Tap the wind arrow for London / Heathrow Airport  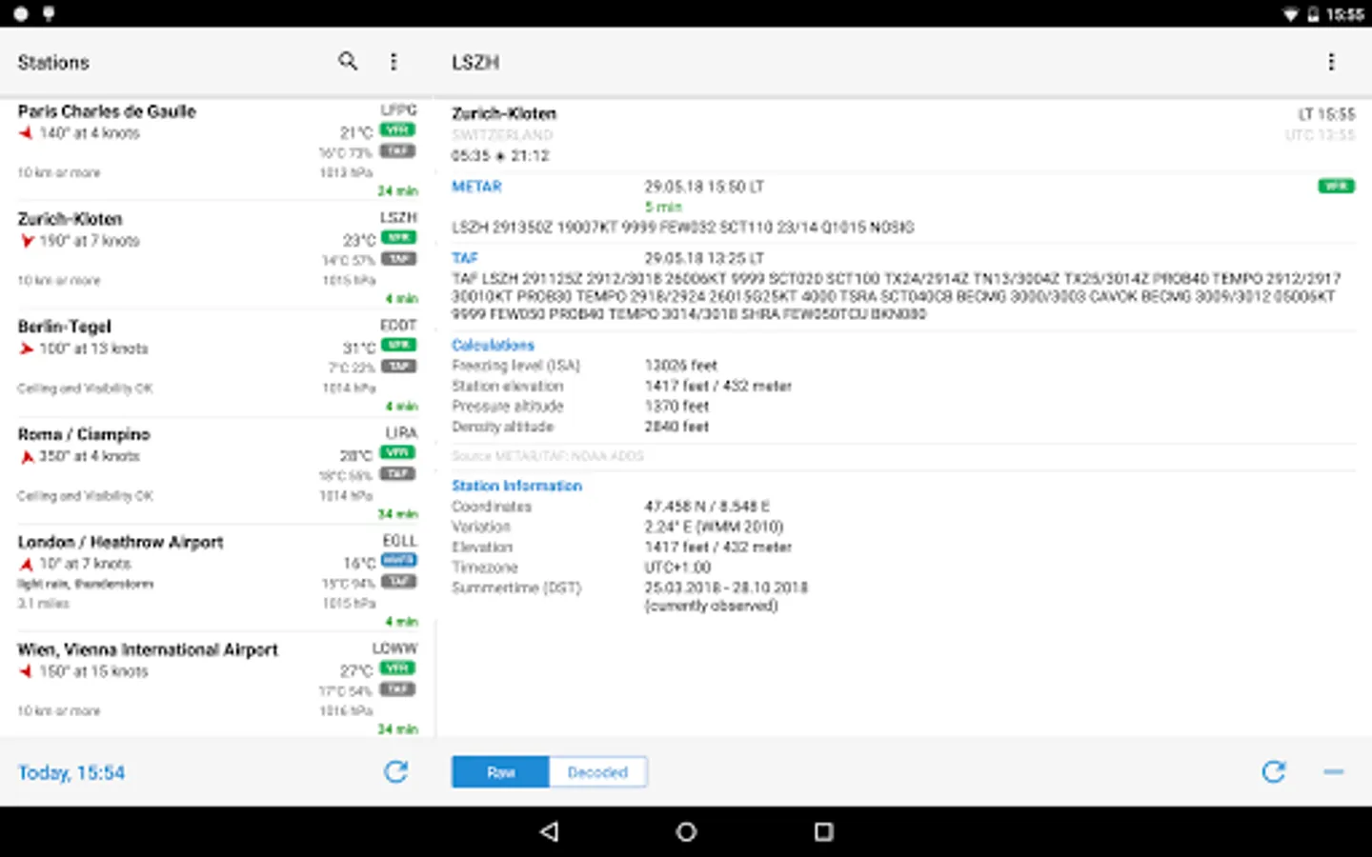(27, 564)
